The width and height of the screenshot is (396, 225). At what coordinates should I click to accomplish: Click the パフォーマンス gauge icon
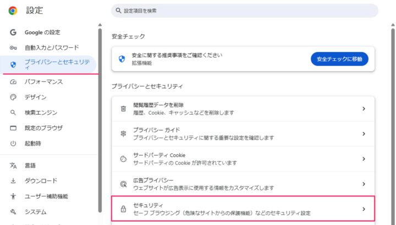tap(13, 82)
